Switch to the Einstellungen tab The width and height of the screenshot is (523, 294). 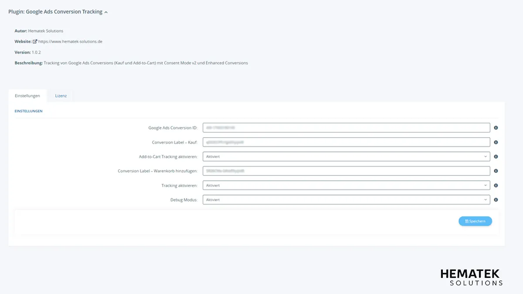(27, 95)
